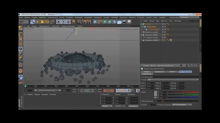The height and width of the screenshot is (123, 220).
Task: Go to end of animation
Action: [100, 91]
